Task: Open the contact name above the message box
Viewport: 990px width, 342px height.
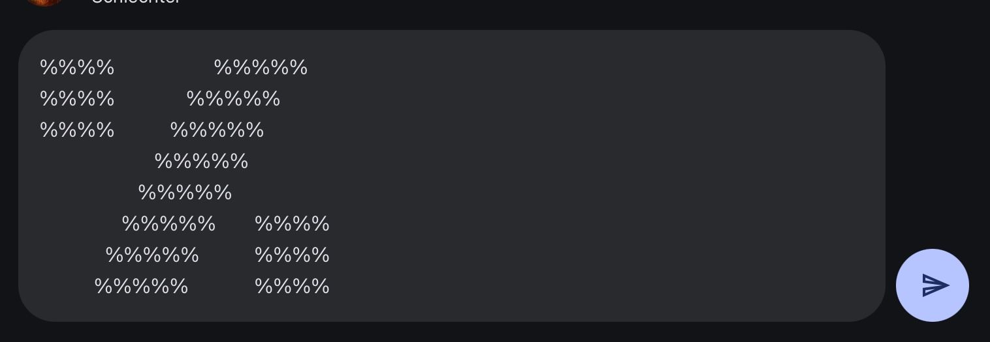Action: coord(136,2)
